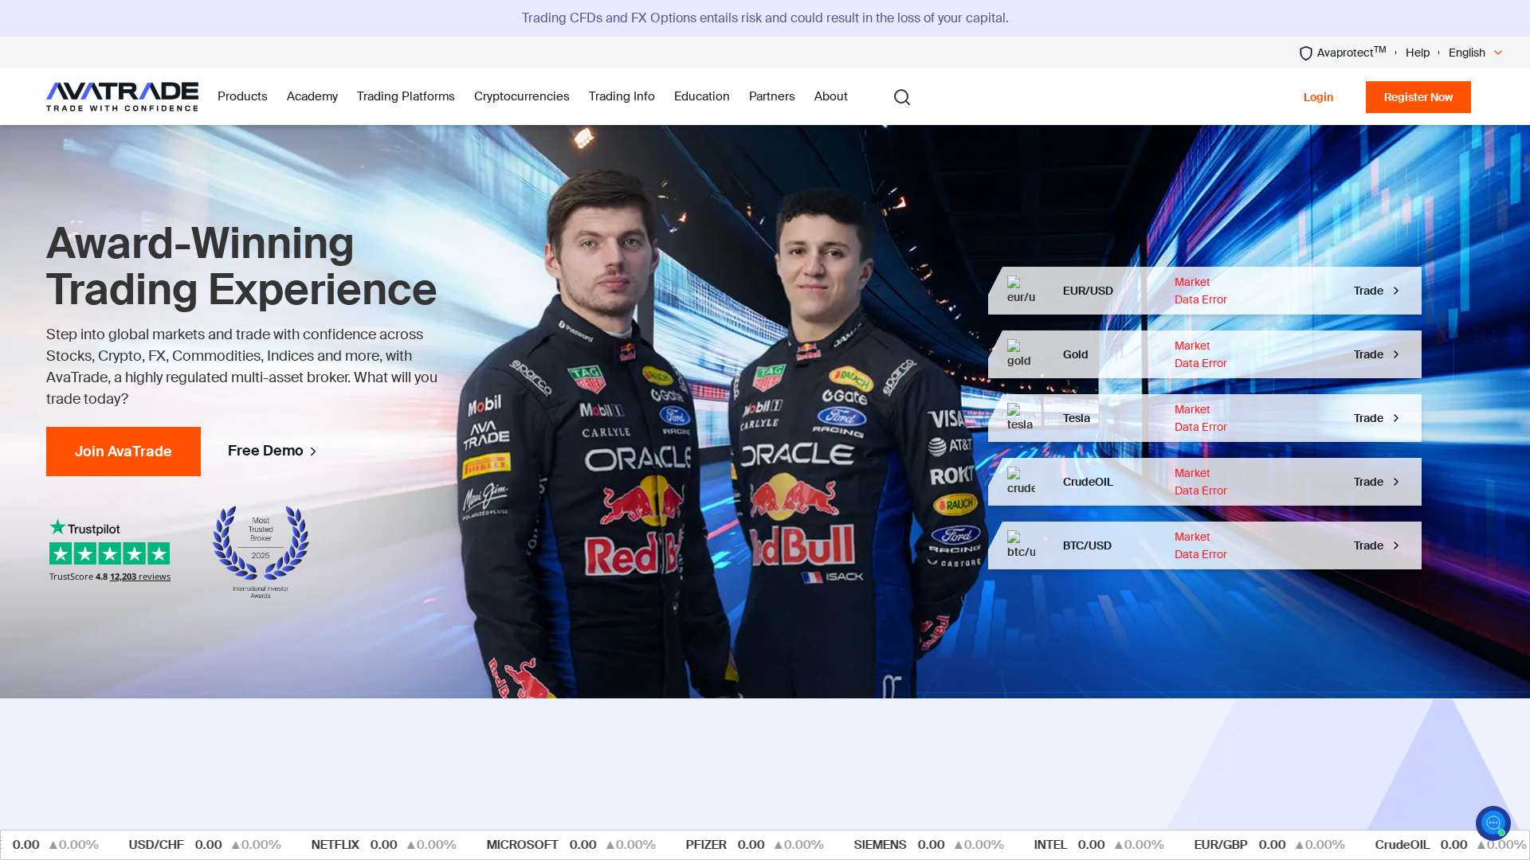The width and height of the screenshot is (1530, 860).
Task: Click the Tesla Trade arrow
Action: (1396, 418)
